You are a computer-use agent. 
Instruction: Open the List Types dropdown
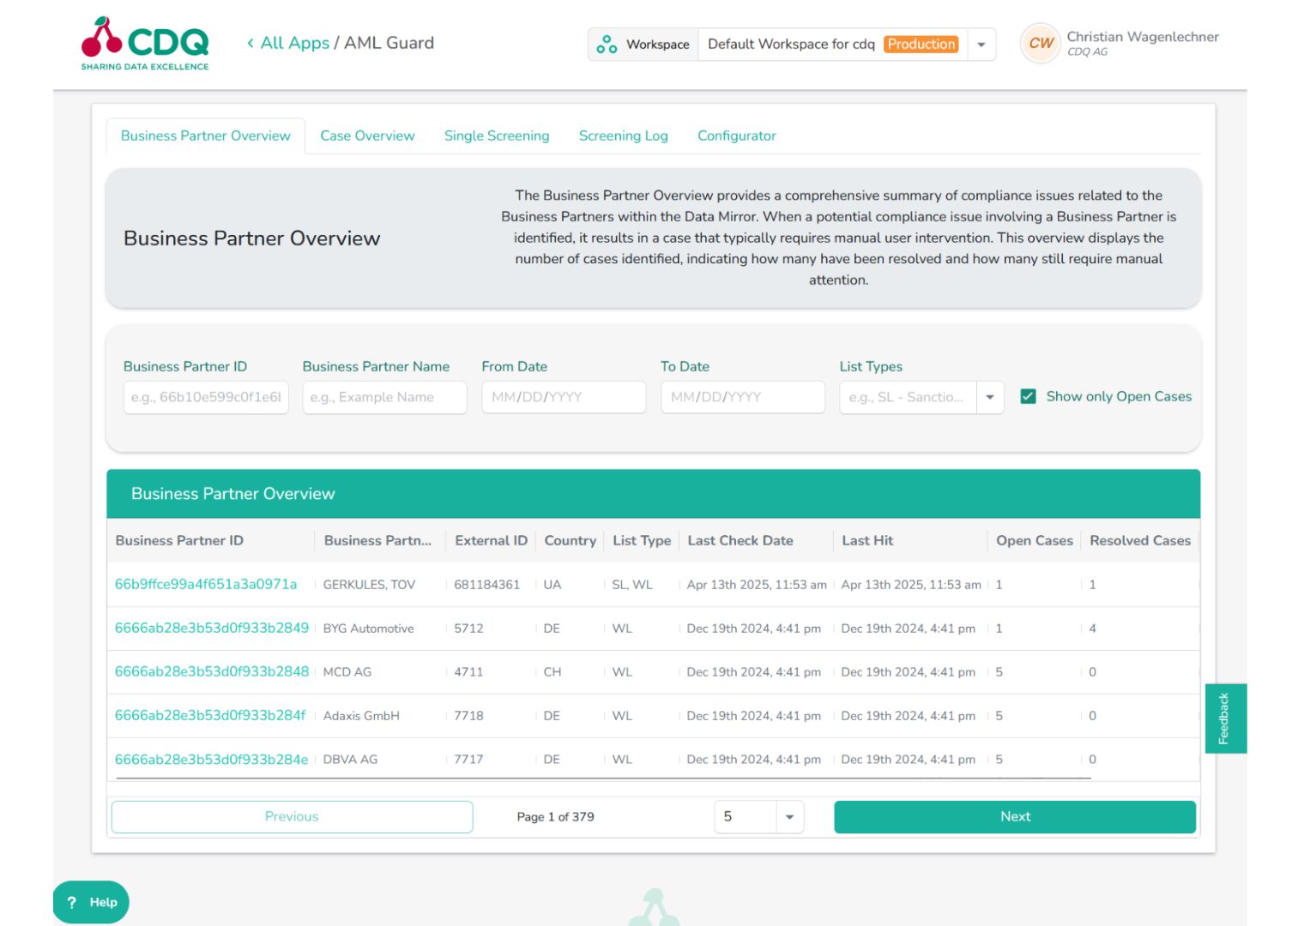pos(991,397)
